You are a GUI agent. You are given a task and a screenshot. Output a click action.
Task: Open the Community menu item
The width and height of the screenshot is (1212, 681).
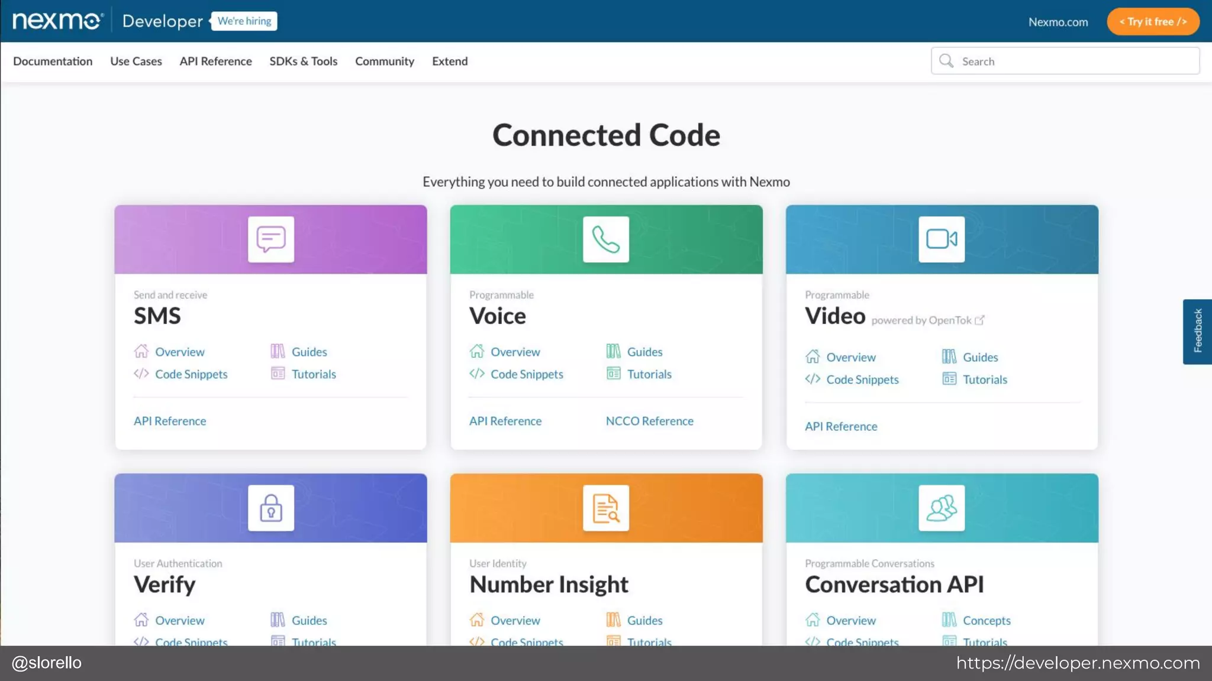click(x=385, y=61)
